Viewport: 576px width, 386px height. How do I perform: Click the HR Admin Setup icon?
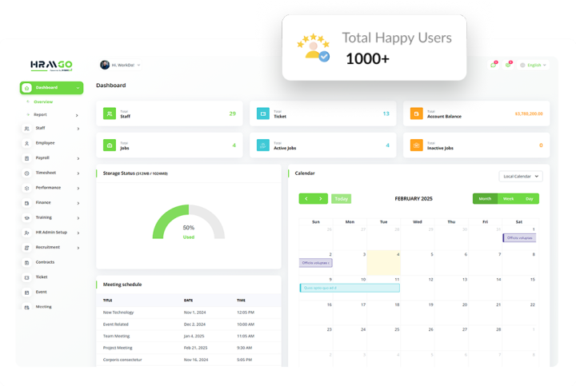tap(26, 233)
